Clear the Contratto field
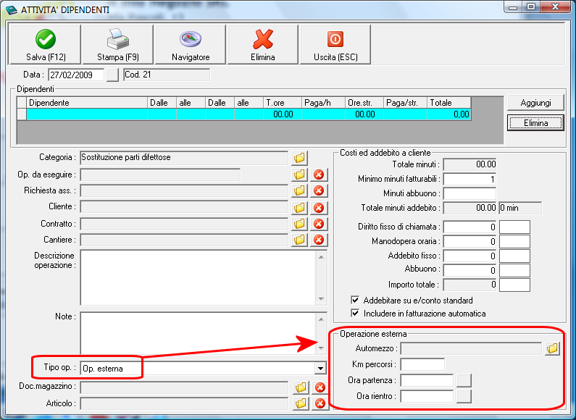Image resolution: width=576 pixels, height=420 pixels. 319,224
